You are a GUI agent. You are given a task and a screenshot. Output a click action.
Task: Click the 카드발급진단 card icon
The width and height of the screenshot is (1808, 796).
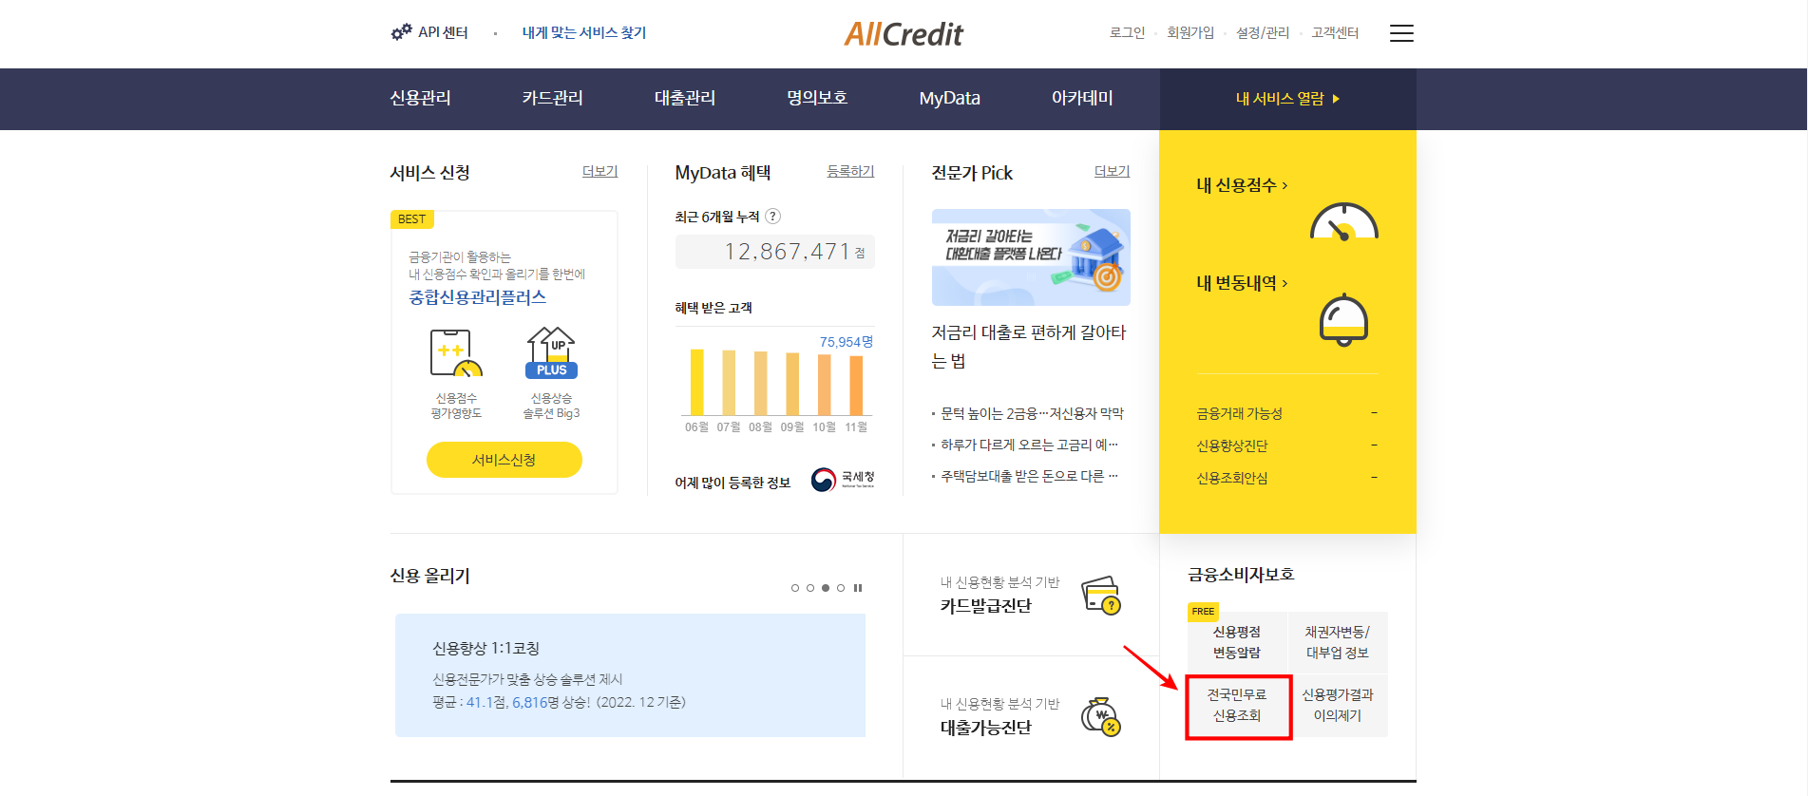pos(1102,595)
